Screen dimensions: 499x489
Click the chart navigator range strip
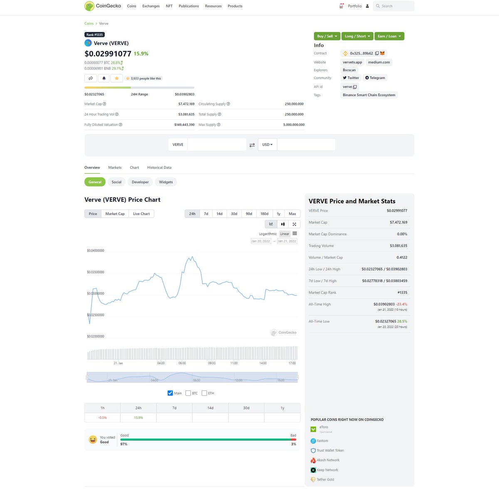[192, 377]
